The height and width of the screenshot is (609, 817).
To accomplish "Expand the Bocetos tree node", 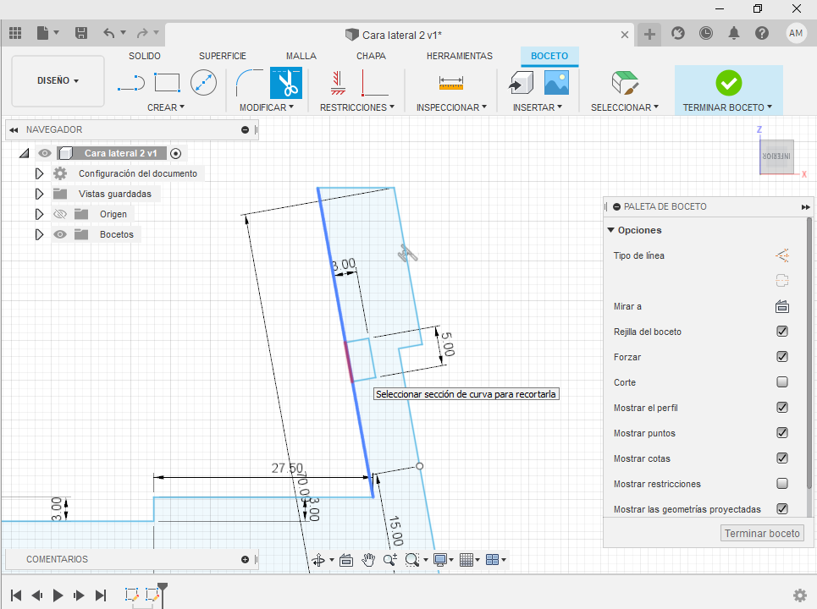I will pyautogui.click(x=39, y=234).
